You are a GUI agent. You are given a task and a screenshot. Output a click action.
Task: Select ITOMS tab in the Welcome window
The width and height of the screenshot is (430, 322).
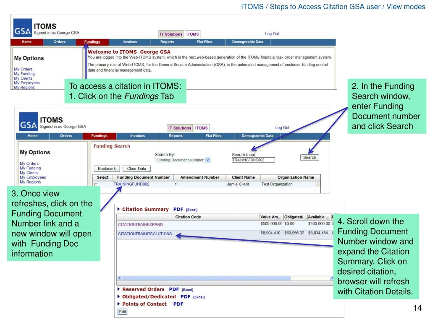coord(192,34)
